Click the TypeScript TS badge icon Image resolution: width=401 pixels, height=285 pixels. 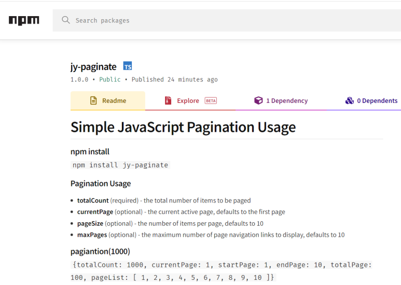[128, 66]
